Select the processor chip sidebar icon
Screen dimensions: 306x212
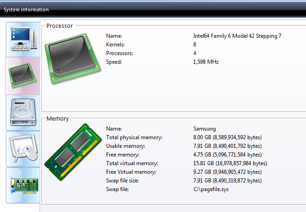[23, 76]
